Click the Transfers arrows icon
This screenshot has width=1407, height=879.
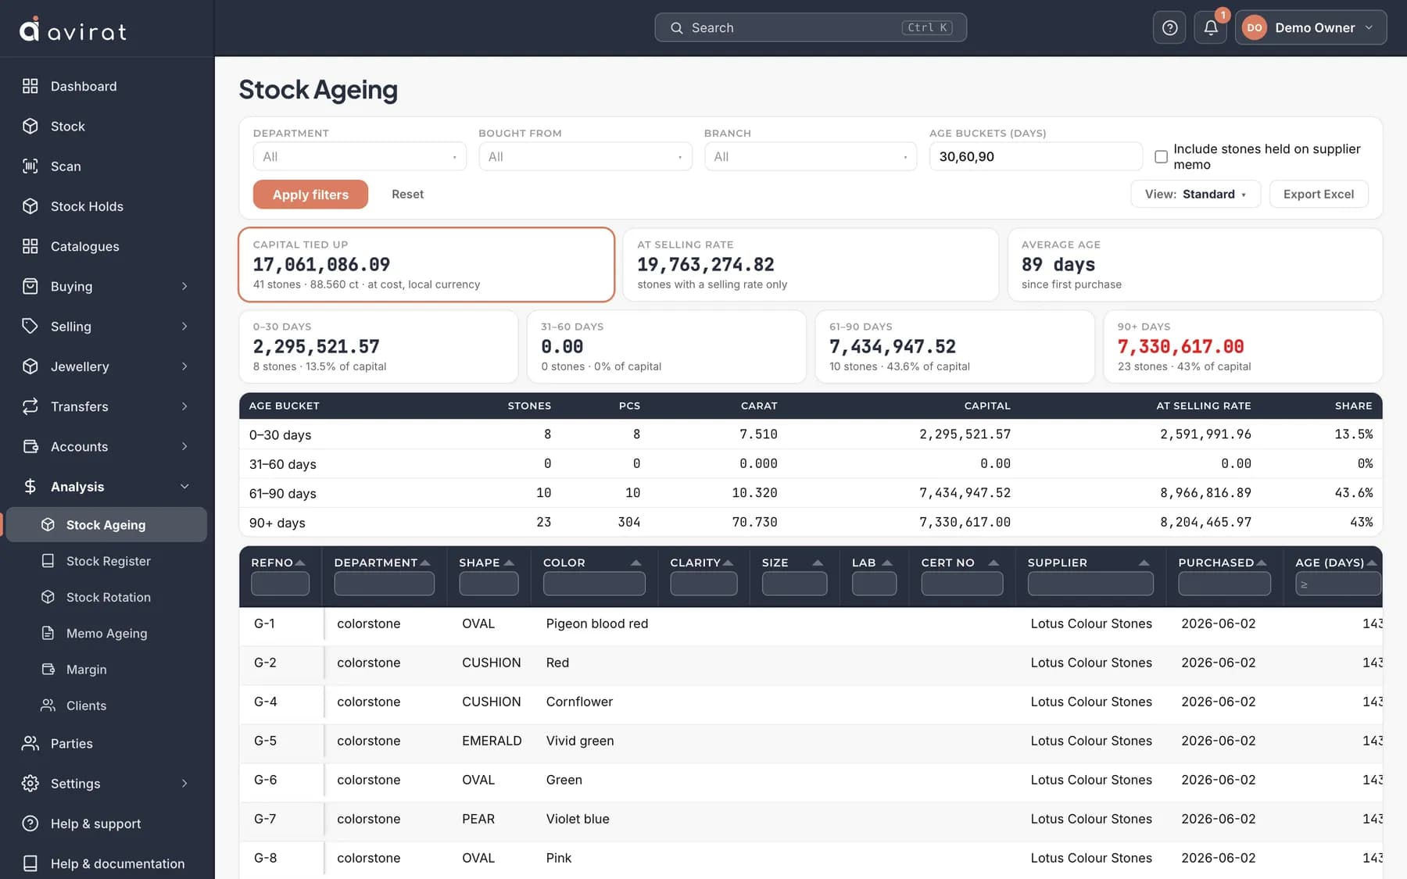pos(30,406)
